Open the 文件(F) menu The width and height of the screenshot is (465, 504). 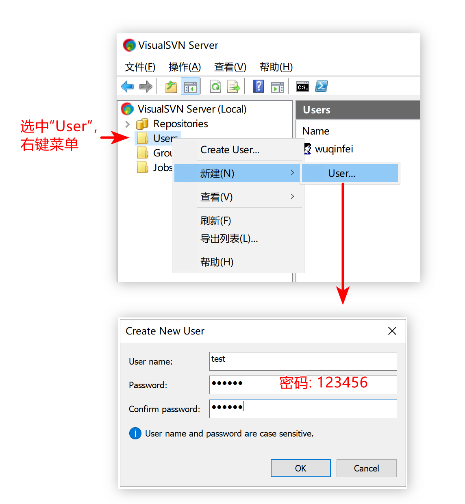(140, 67)
